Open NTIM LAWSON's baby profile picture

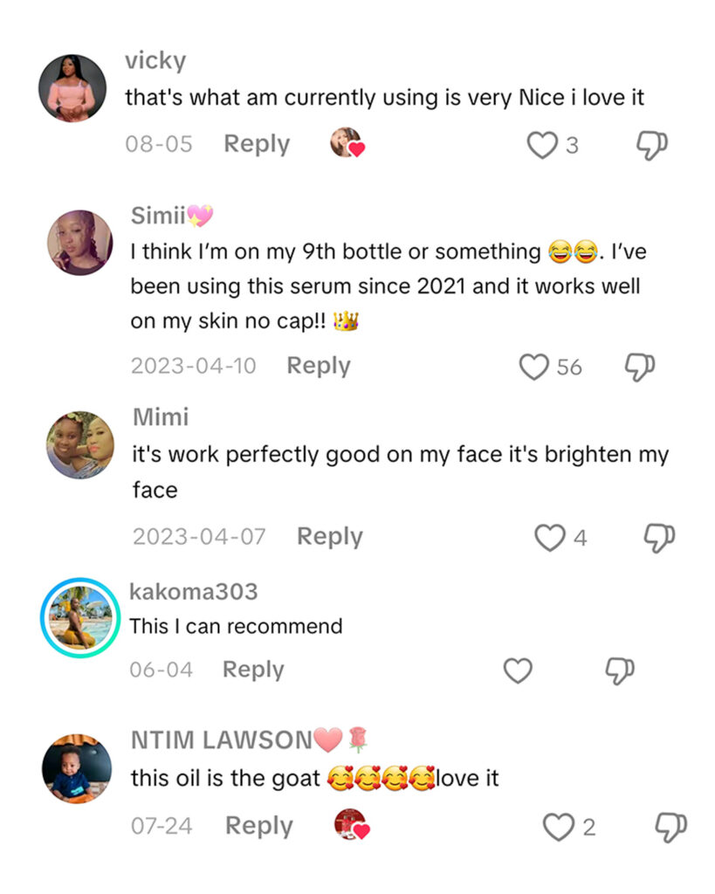[x=77, y=768]
